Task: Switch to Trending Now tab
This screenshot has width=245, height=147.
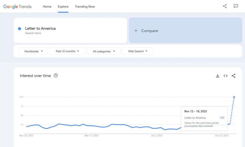Action: tap(85, 6)
